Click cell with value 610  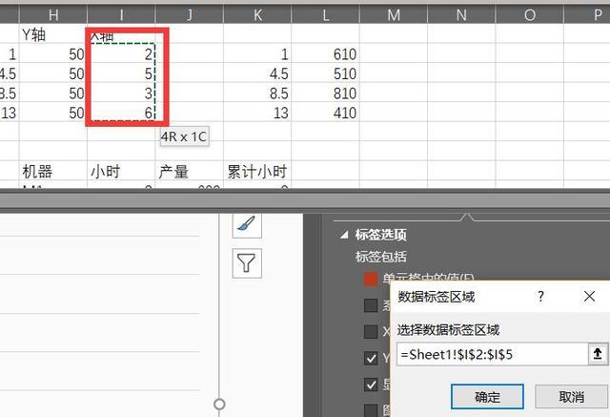[326, 53]
